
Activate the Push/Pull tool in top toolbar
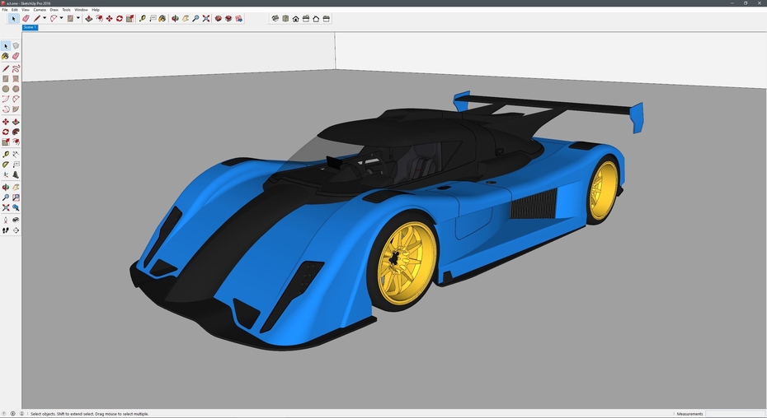(x=89, y=18)
